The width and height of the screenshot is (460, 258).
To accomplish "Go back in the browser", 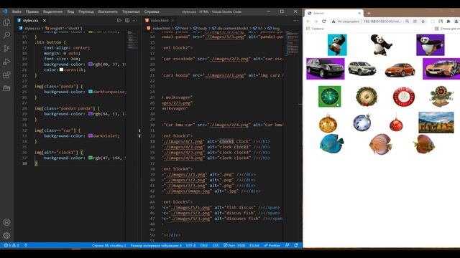I will coord(308,21).
